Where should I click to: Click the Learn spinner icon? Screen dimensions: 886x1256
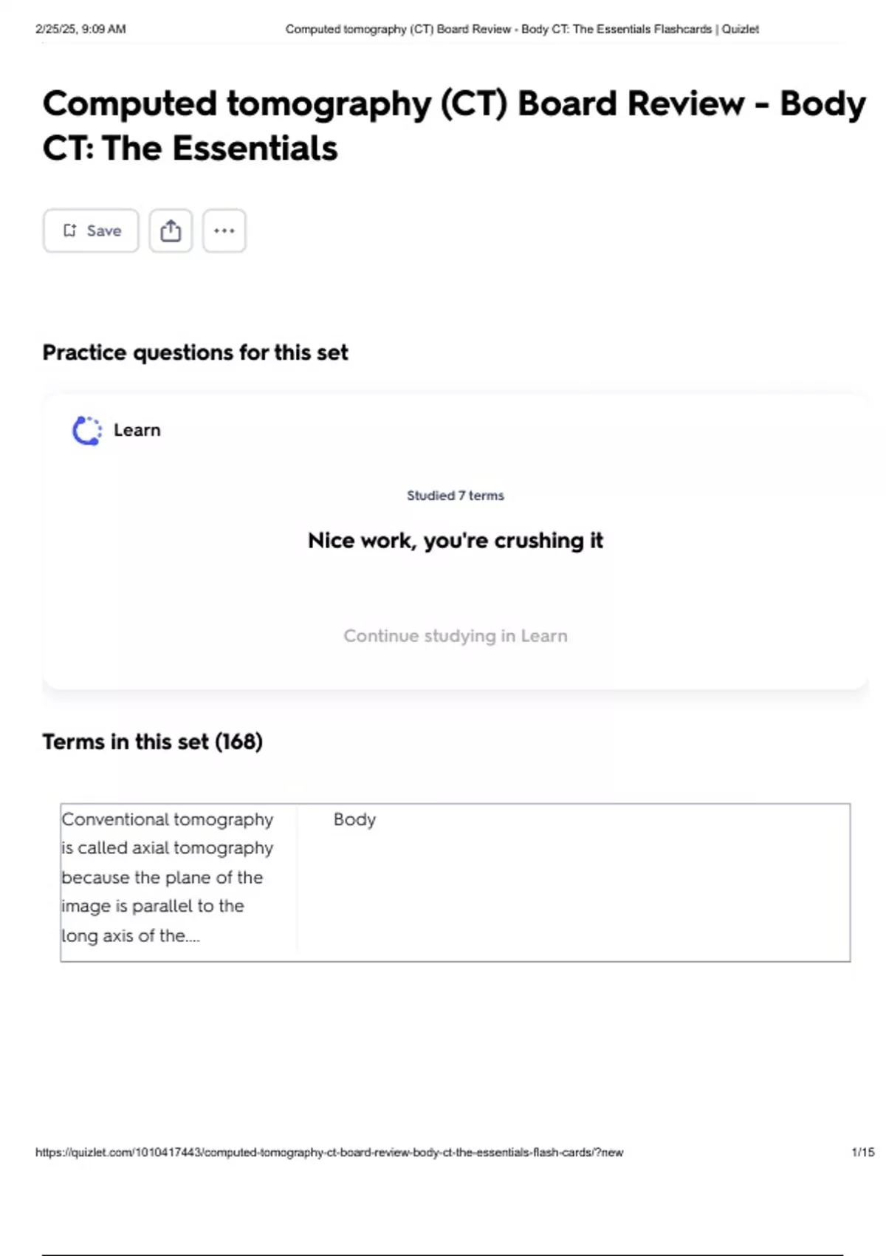click(87, 431)
